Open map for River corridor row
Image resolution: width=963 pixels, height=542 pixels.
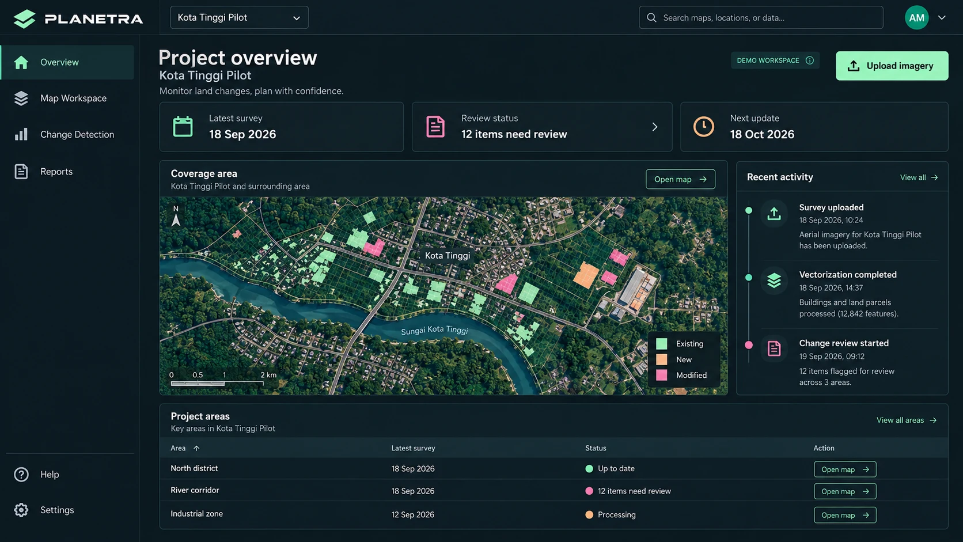pos(845,491)
